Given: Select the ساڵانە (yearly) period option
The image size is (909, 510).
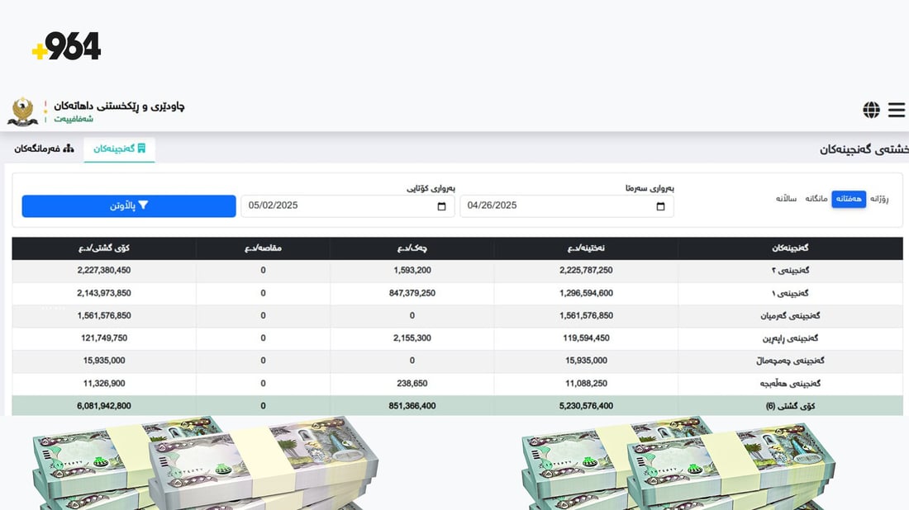Looking at the screenshot, I should click(786, 199).
